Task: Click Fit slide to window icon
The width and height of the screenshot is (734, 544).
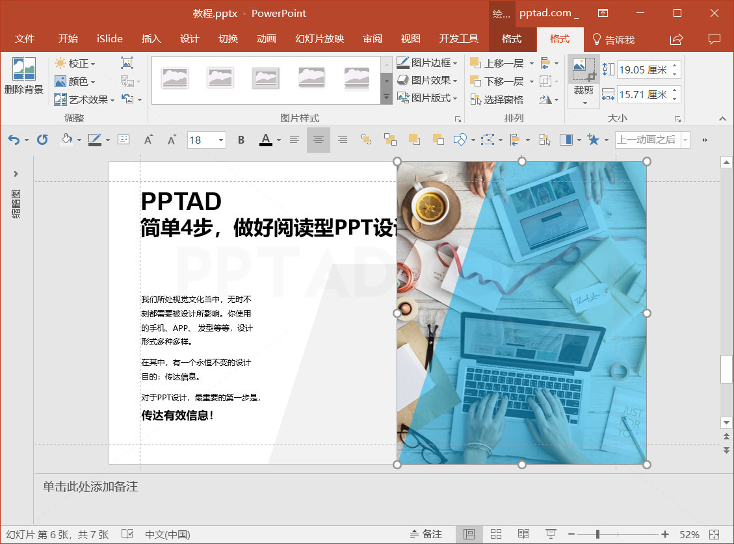Action: click(x=714, y=534)
